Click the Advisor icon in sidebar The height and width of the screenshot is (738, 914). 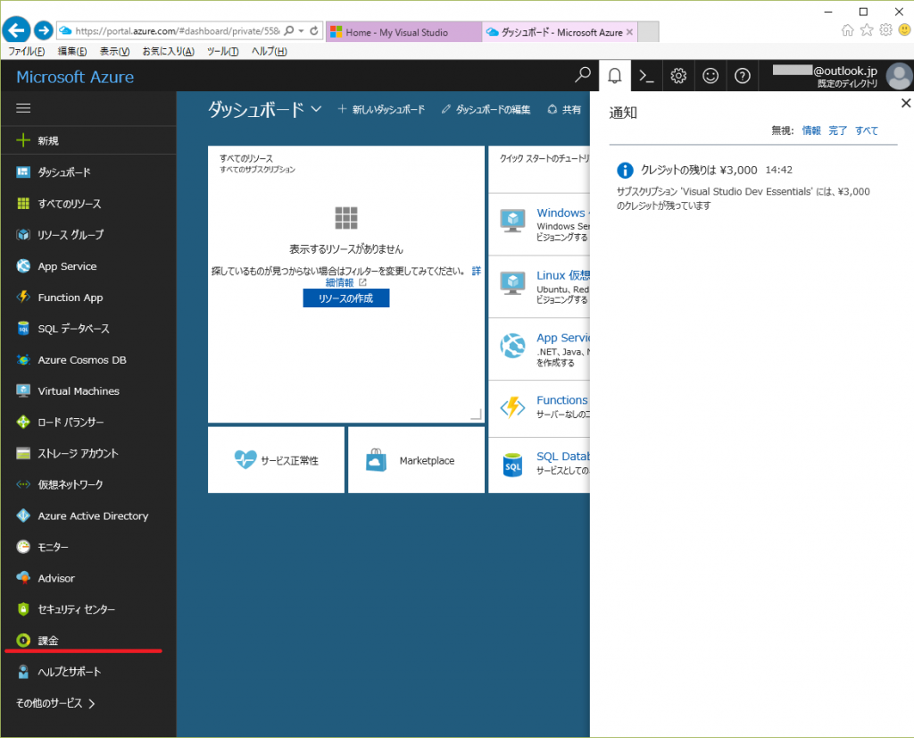coord(23,578)
